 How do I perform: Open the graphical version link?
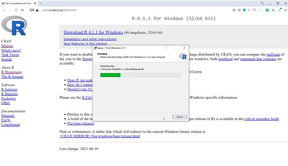[x=225, y=59]
